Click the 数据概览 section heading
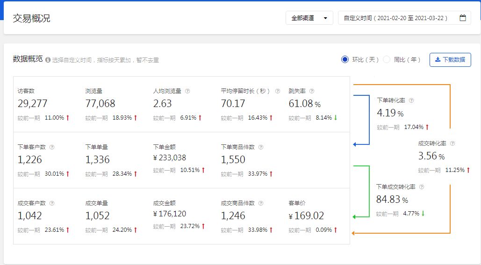This screenshot has height=265, width=481. pyautogui.click(x=28, y=59)
